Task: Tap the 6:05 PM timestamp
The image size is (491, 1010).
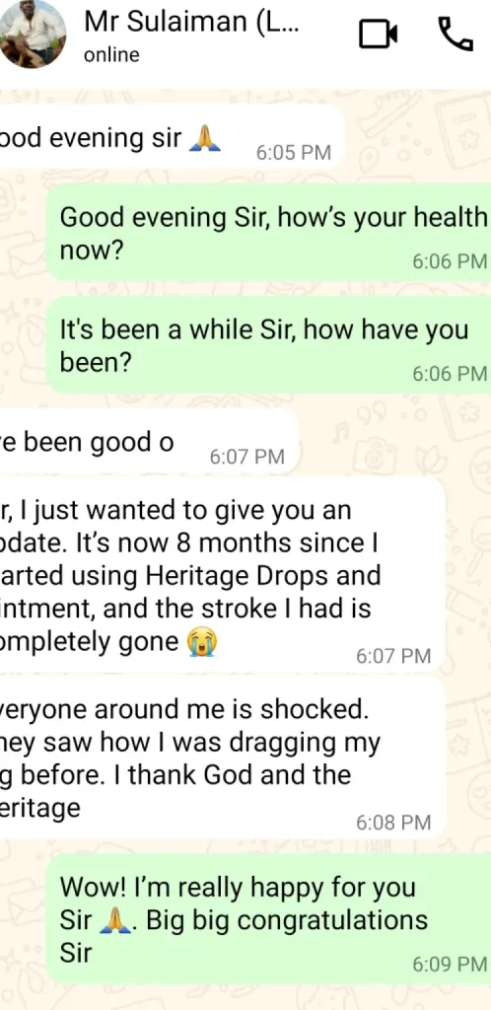Action: [294, 153]
